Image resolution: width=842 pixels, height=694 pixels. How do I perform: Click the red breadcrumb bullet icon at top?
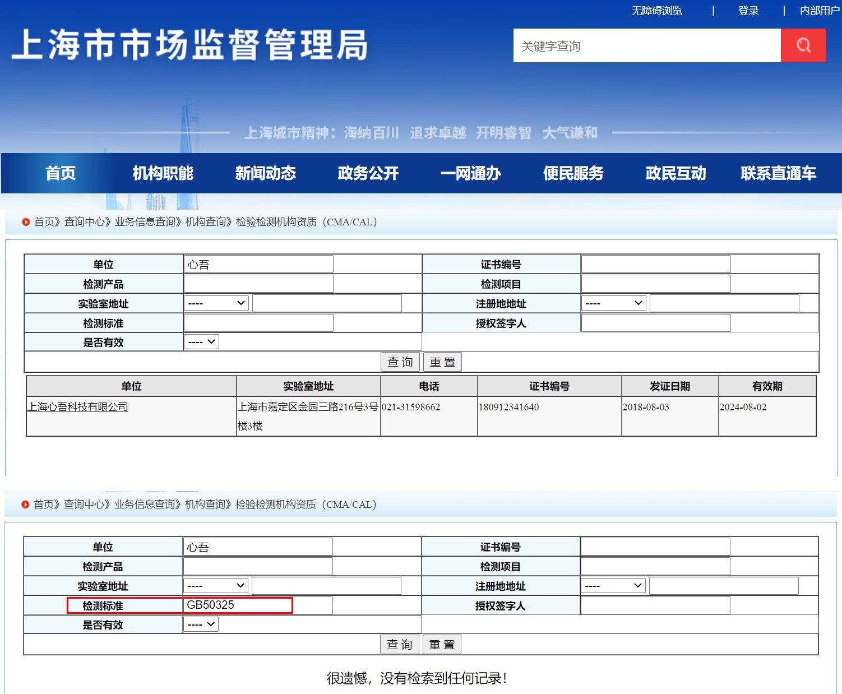26,222
